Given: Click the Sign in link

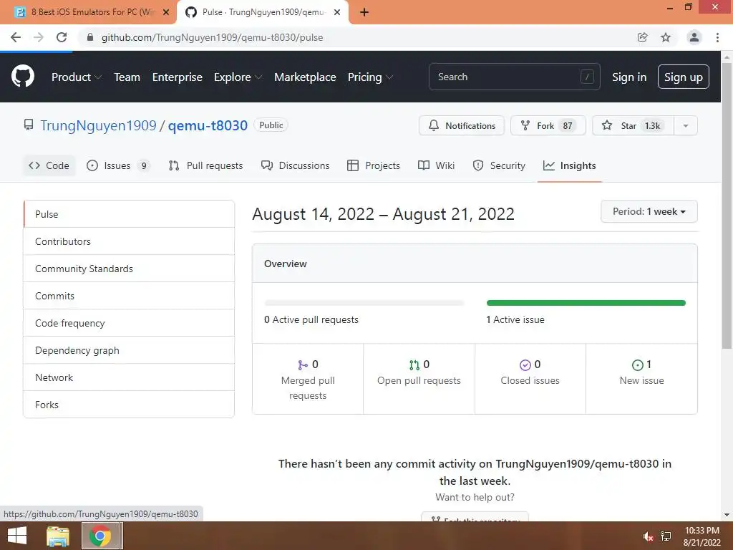Looking at the screenshot, I should [629, 77].
